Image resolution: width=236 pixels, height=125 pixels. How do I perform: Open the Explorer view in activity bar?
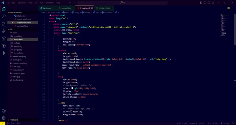pyautogui.click(x=3, y=9)
